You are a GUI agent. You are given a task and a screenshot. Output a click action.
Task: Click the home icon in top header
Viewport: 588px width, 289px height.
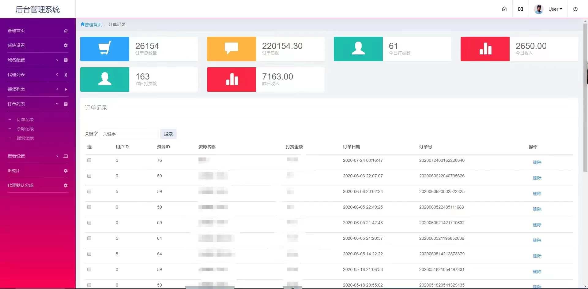click(x=504, y=9)
